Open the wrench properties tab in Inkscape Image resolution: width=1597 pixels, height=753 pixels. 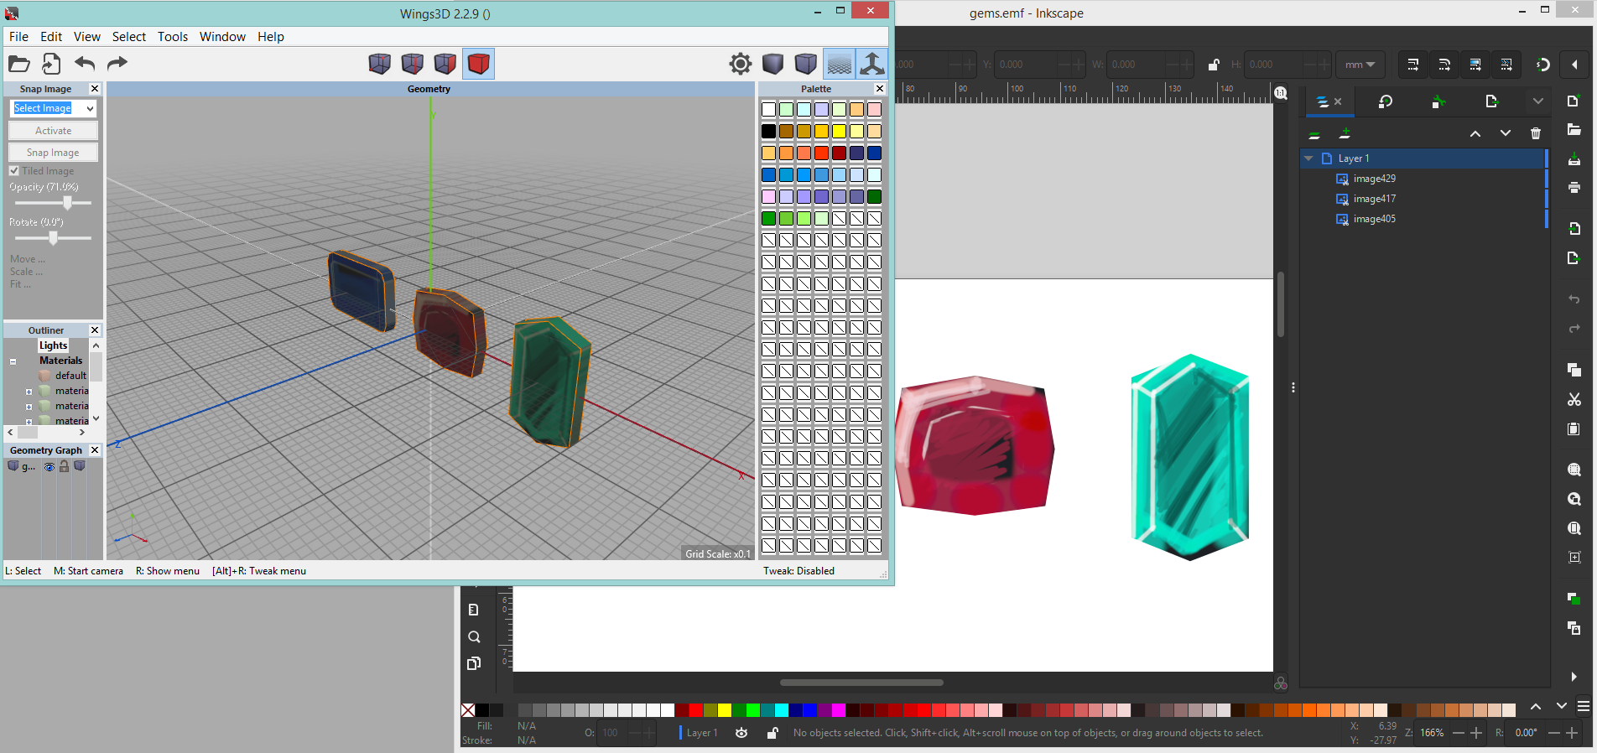[x=1438, y=101]
